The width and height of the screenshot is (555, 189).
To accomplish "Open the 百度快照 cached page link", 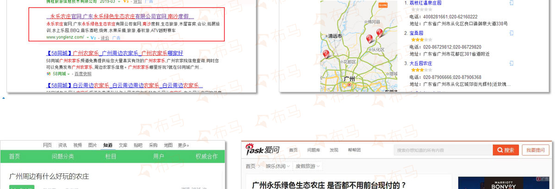I will (x=83, y=74).
